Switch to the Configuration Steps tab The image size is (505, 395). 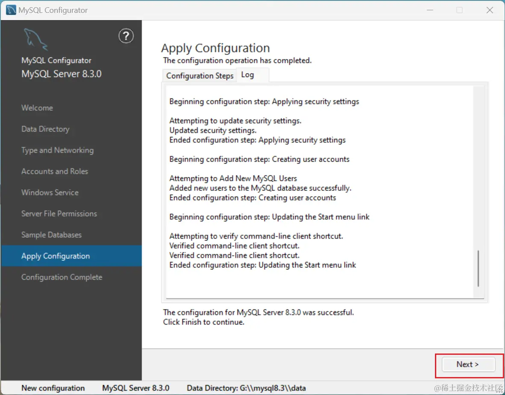coord(200,76)
